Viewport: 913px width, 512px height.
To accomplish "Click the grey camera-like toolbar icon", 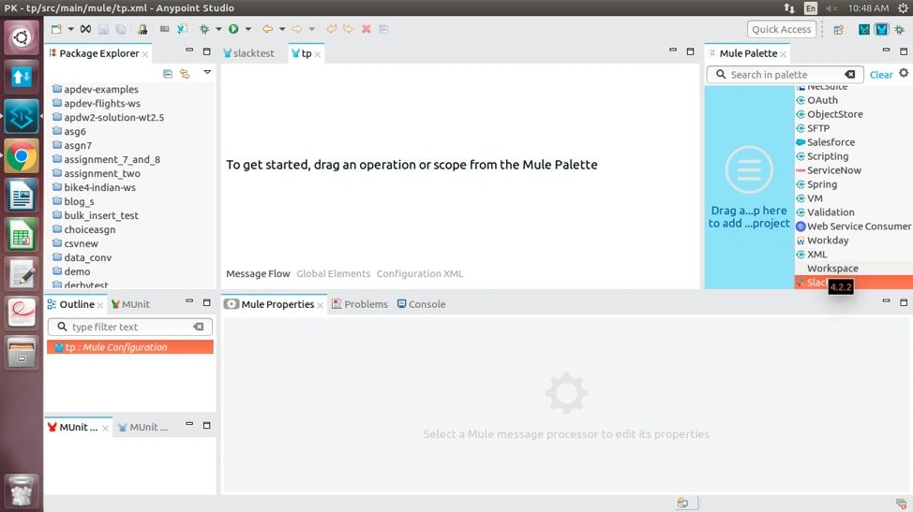I will point(165,29).
